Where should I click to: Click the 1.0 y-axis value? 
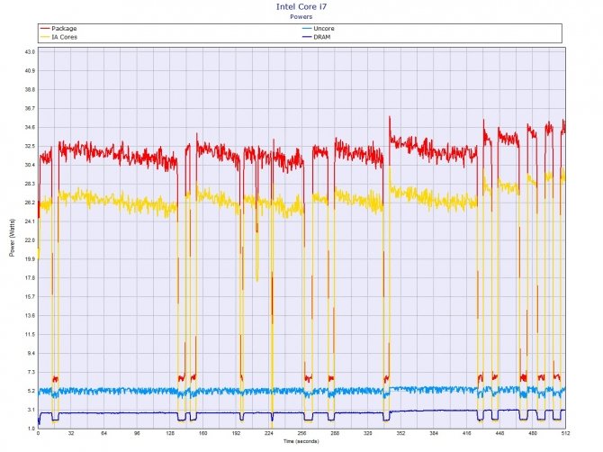[x=31, y=429]
